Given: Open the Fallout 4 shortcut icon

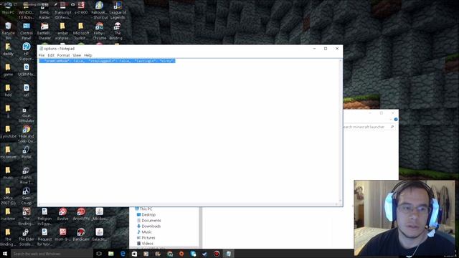Looking at the screenshot, I should pyautogui.click(x=99, y=10).
